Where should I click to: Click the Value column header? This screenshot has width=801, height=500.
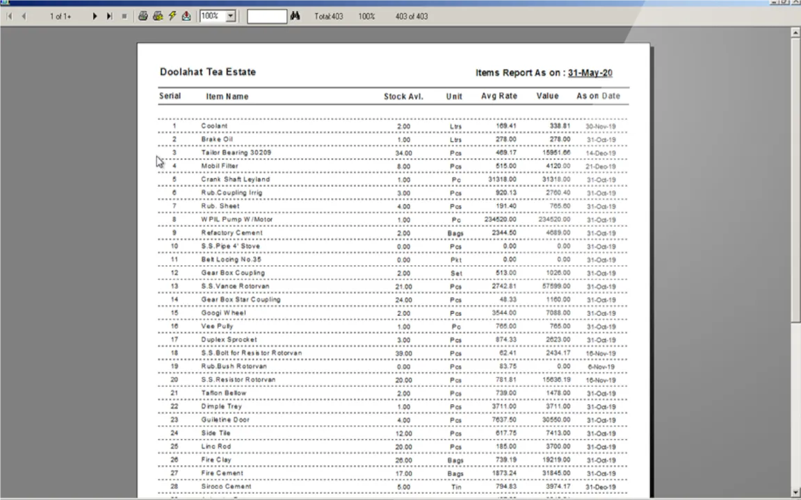(548, 96)
